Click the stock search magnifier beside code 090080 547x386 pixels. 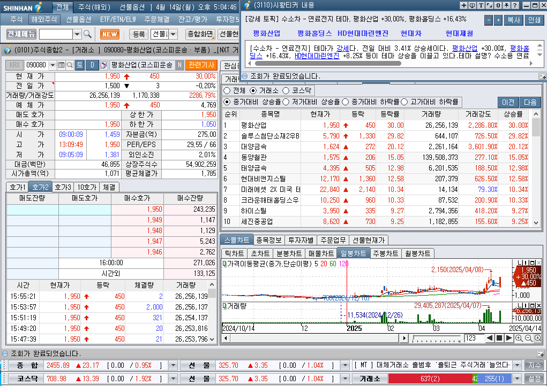[x=70, y=65]
